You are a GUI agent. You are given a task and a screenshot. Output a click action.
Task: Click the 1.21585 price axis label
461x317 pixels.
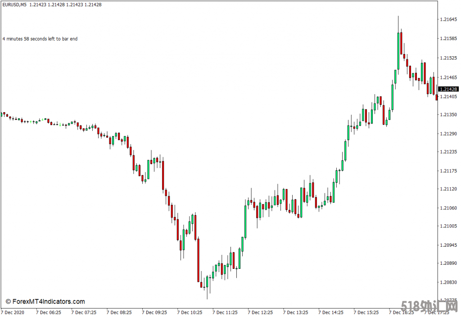tap(449, 39)
